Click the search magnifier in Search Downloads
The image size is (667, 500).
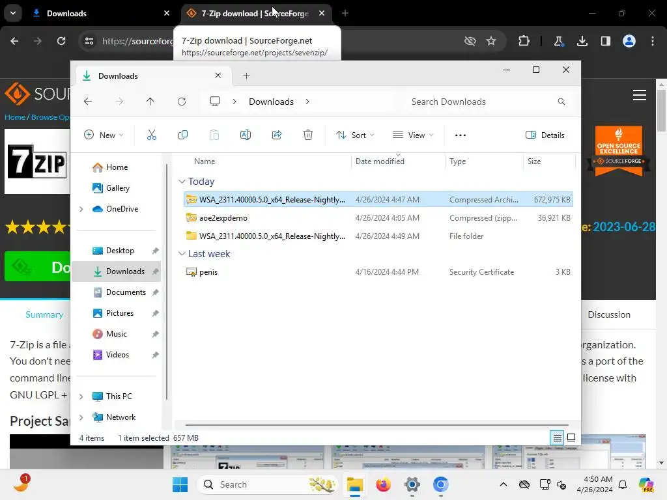[x=561, y=102]
